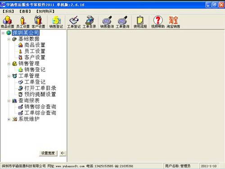Image resolution: width=225 pixels, height=169 pixels.
Task: Select 查询报表 tree label
Action: 29,100
